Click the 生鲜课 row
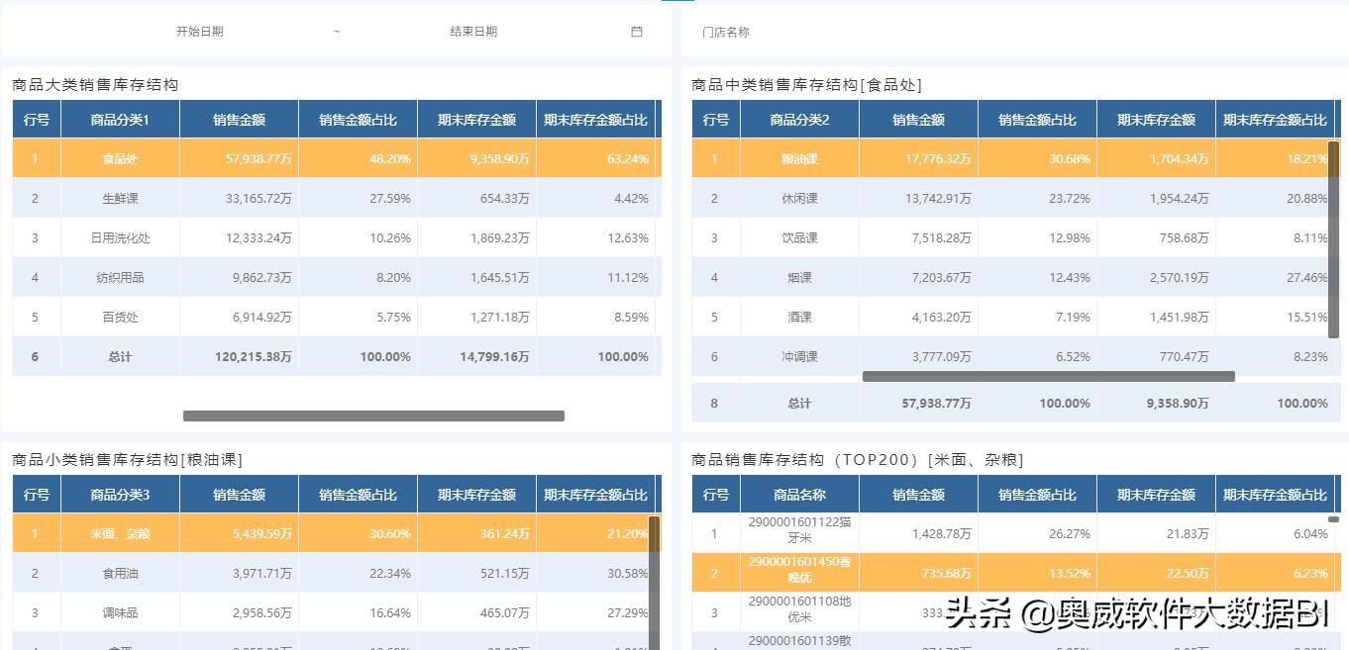Screen dimensions: 1349x650 (119, 198)
